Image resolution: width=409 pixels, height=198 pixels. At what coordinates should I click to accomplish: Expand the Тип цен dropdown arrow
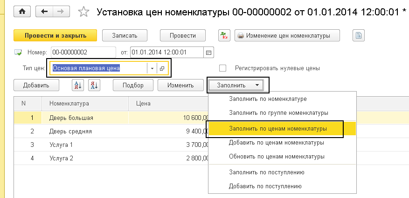point(152,68)
